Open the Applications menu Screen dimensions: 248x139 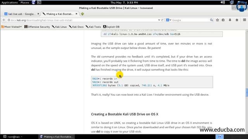pos(9,3)
